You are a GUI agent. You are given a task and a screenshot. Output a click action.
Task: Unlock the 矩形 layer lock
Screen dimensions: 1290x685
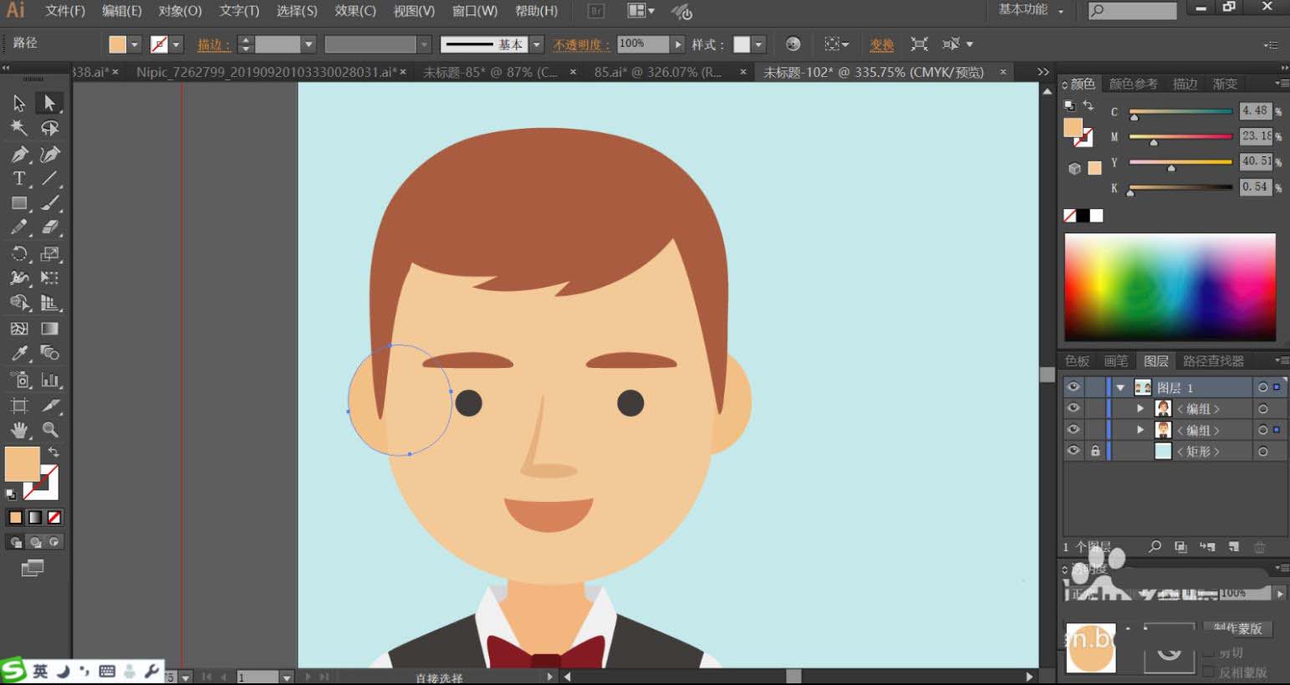pos(1095,451)
